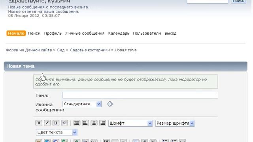
Task: Align text to the left
Action: pyautogui.click(x=85, y=123)
